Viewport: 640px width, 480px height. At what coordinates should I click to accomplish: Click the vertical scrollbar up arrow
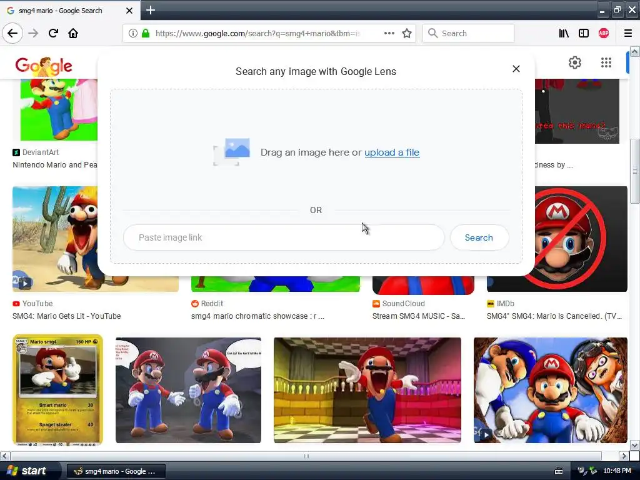pyautogui.click(x=634, y=51)
